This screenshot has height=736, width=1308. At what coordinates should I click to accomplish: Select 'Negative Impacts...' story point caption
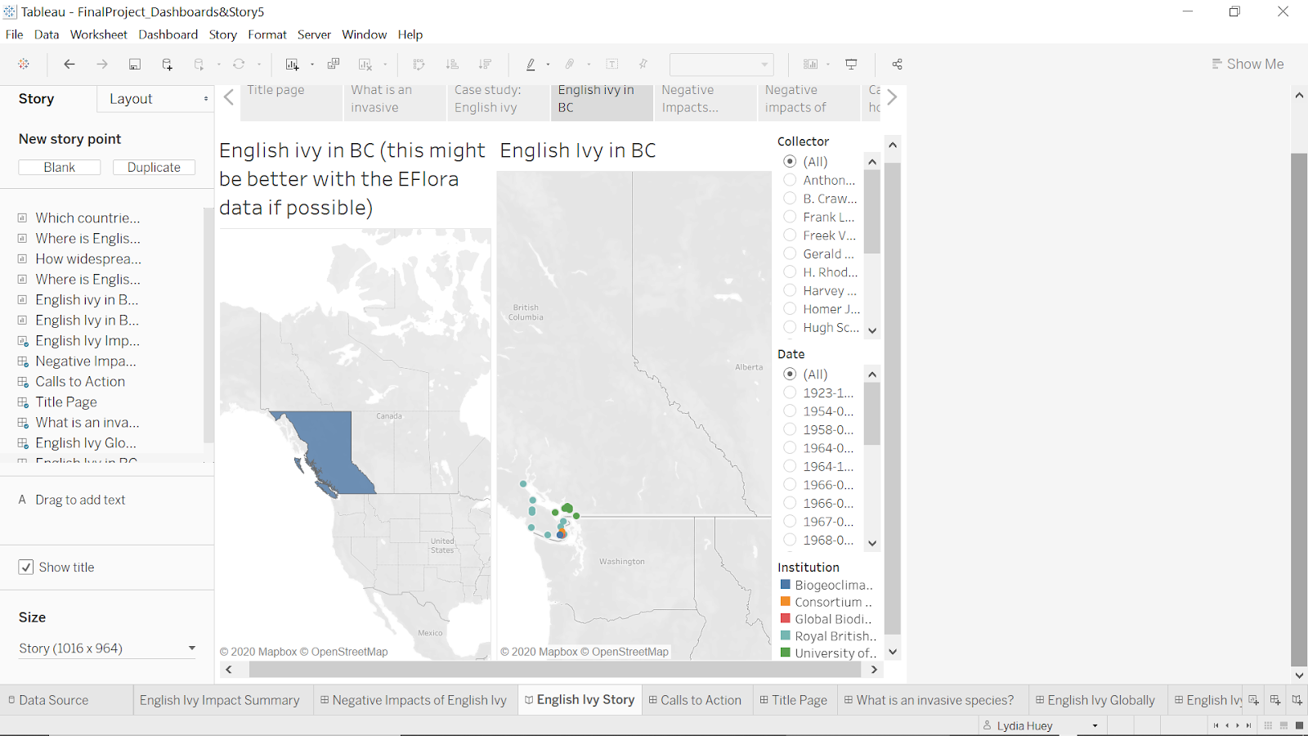(x=706, y=103)
